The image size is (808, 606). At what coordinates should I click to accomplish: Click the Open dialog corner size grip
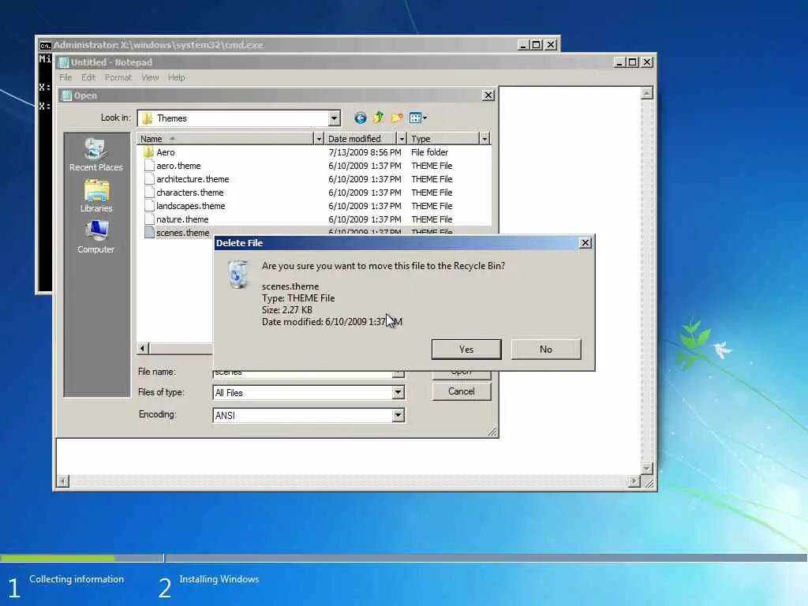pos(492,432)
